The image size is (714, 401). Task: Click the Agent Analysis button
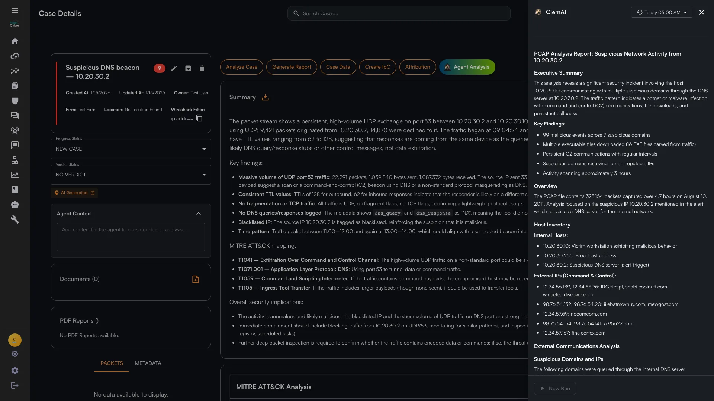point(467,67)
